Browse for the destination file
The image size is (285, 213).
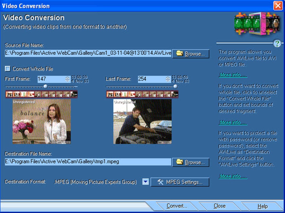point(191,162)
